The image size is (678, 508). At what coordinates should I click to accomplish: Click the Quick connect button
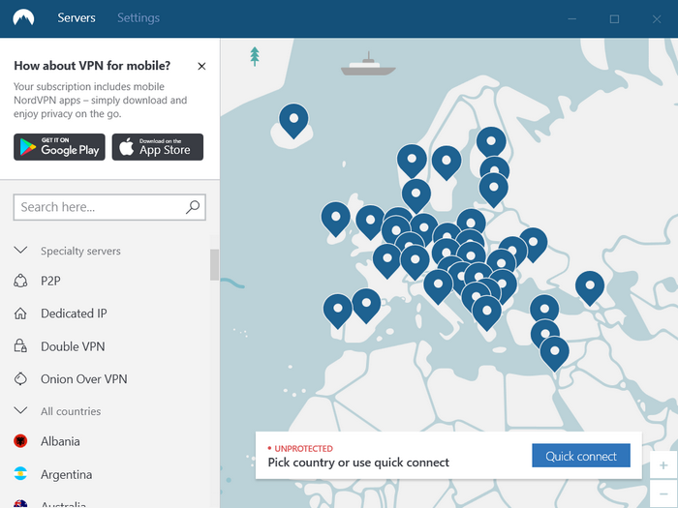point(581,456)
